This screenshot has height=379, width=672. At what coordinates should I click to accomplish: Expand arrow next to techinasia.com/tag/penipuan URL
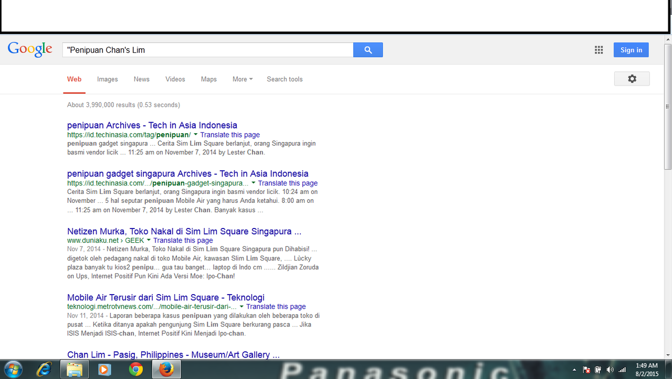(x=195, y=135)
